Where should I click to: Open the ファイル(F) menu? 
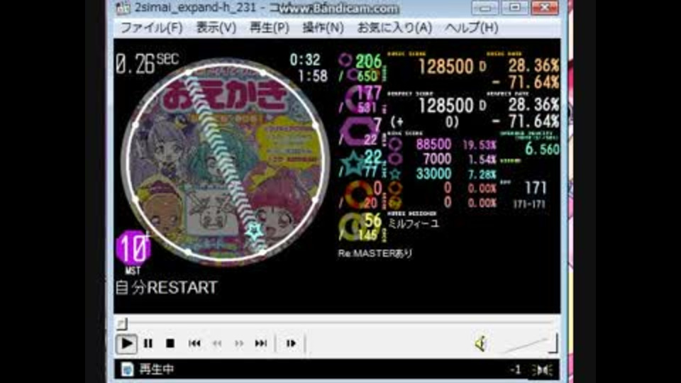click(151, 28)
